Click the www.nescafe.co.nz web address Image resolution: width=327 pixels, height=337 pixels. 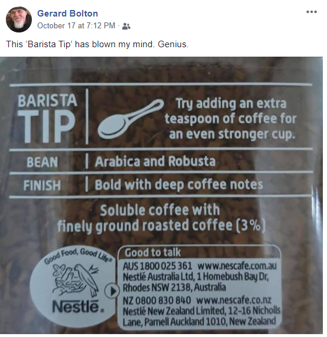234,300
